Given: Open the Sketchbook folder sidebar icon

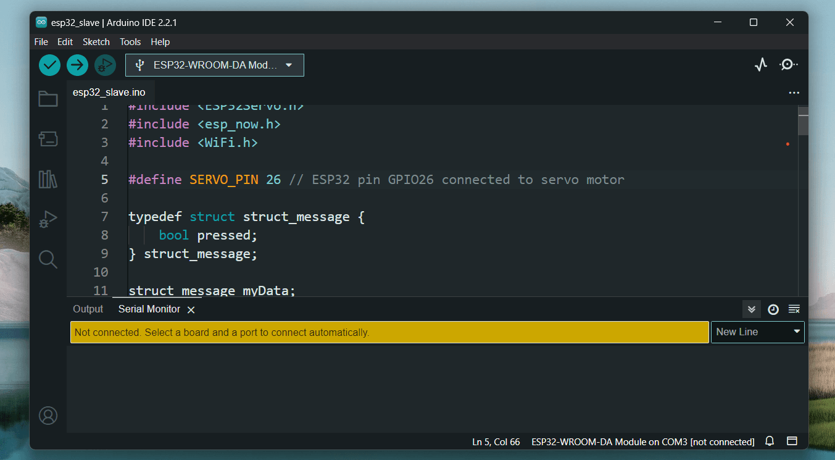Looking at the screenshot, I should tap(48, 99).
